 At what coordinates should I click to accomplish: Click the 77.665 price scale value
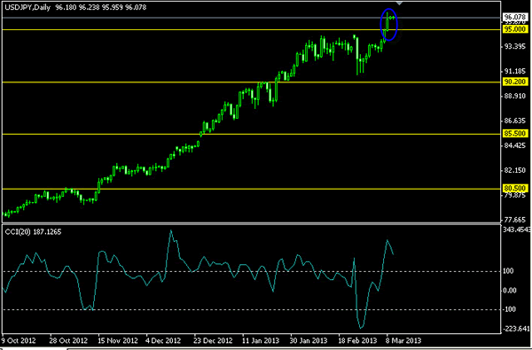tap(515, 220)
